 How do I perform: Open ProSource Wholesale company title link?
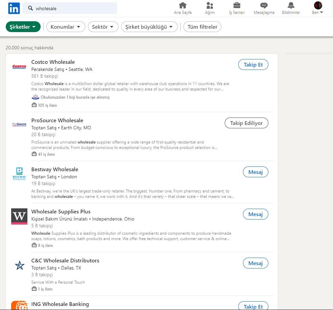pos(57,120)
